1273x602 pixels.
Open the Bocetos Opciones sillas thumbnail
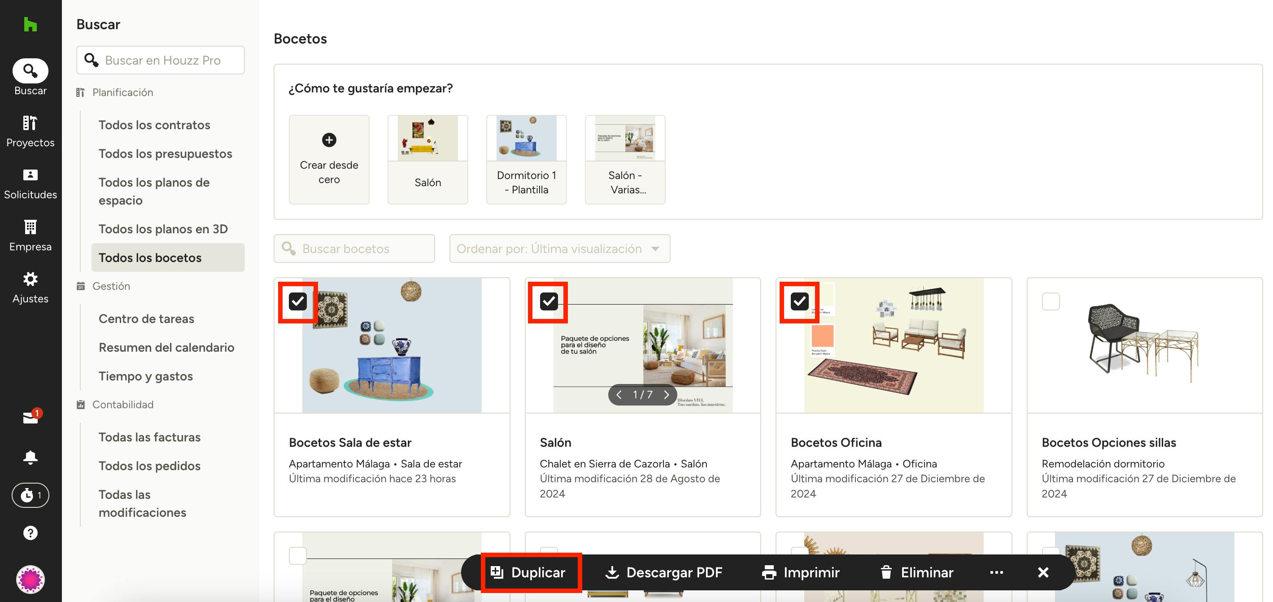pos(1145,345)
